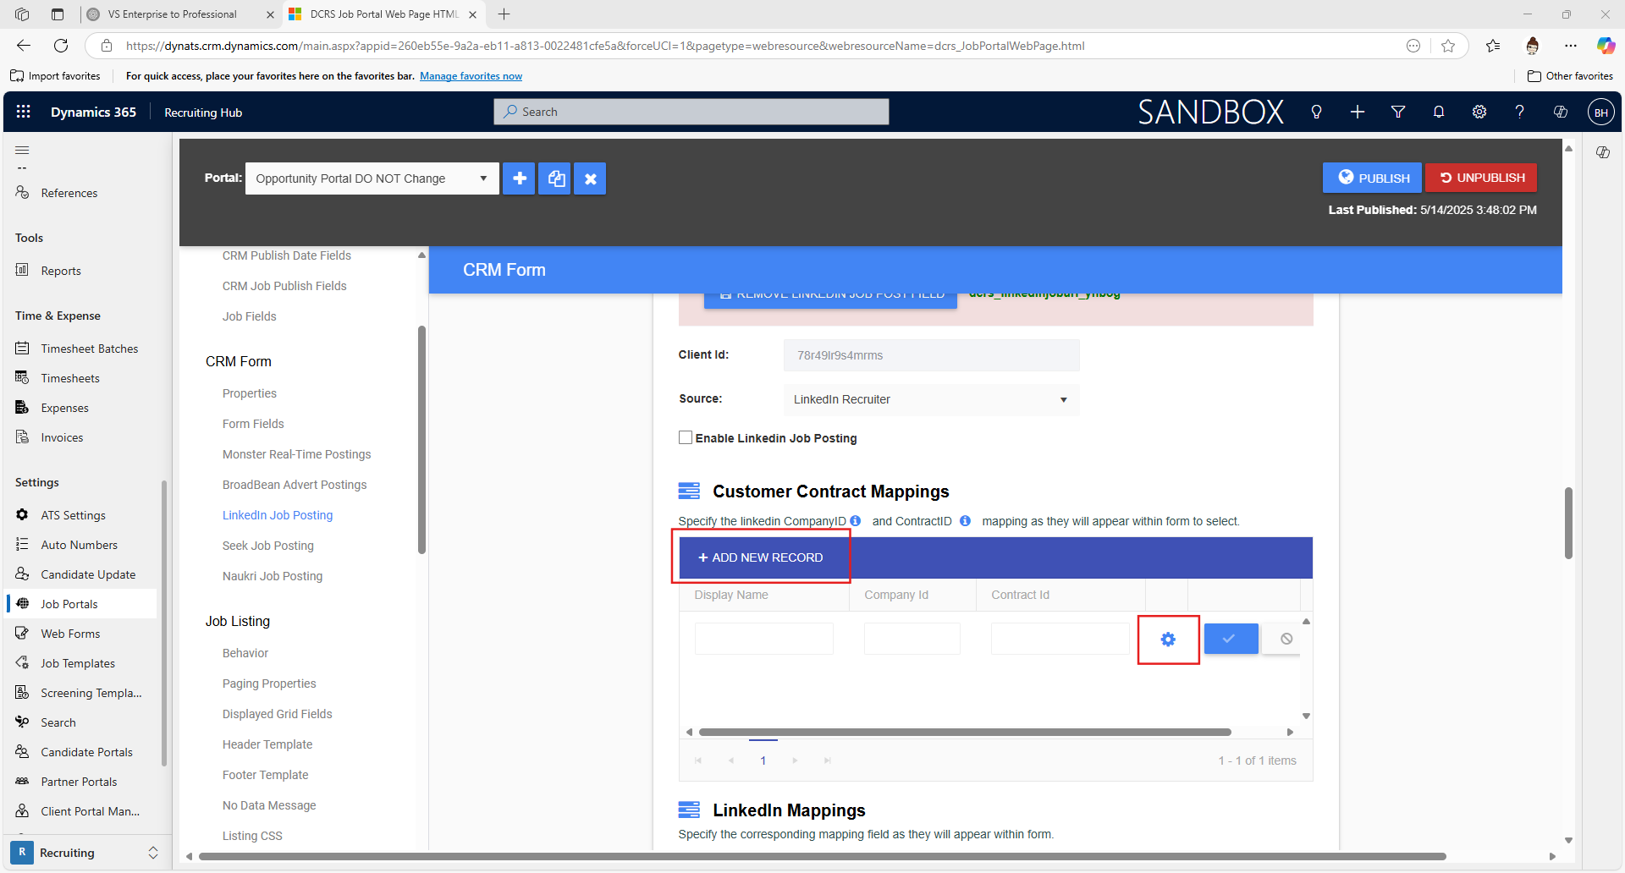Click the Dynamics 365 Search box
The image size is (1625, 873).
tap(691, 112)
